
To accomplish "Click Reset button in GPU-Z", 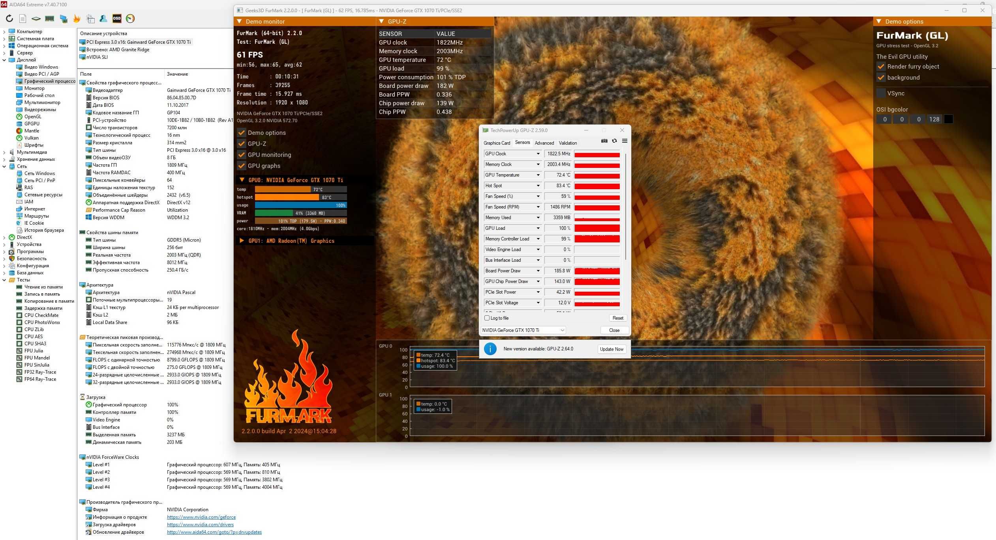I will tap(618, 318).
